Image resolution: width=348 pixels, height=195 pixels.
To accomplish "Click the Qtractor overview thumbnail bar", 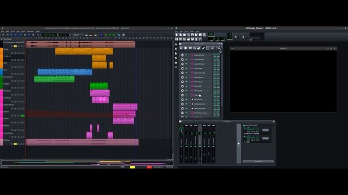I will coord(87,163).
